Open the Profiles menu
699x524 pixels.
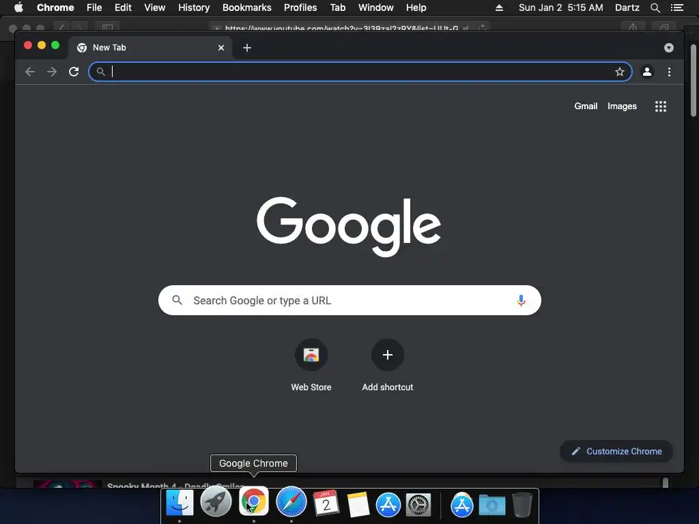click(300, 8)
